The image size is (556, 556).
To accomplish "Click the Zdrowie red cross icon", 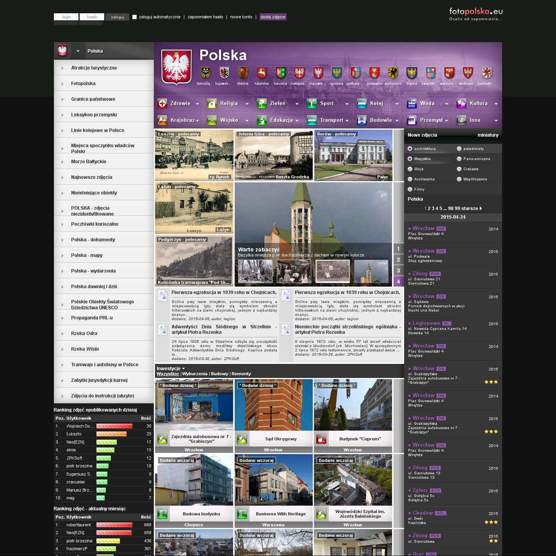I will (162, 103).
